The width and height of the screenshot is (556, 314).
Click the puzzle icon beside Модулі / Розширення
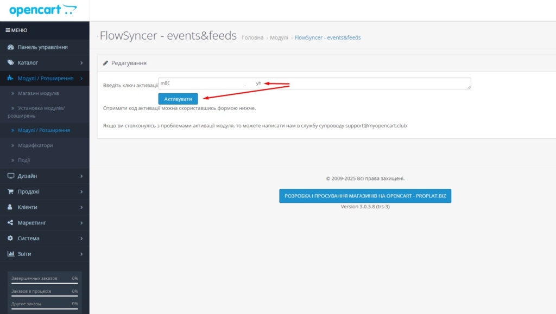coord(11,79)
